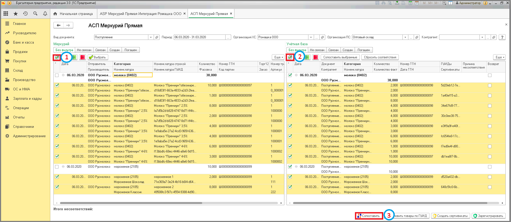Collapse Меркурий group 06.03.2020 мороженое
Viewport: 511px width, 222px height.
click(x=63, y=167)
